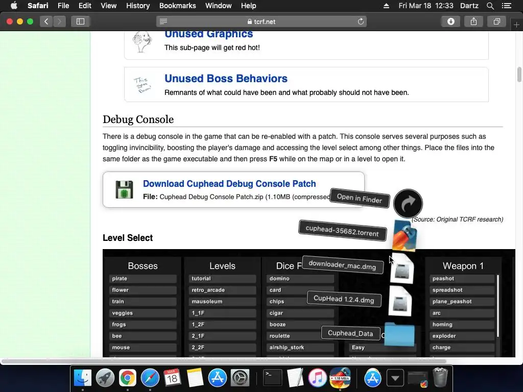523x392 pixels.
Task: Open the Share button in toolbar
Action: (x=473, y=21)
